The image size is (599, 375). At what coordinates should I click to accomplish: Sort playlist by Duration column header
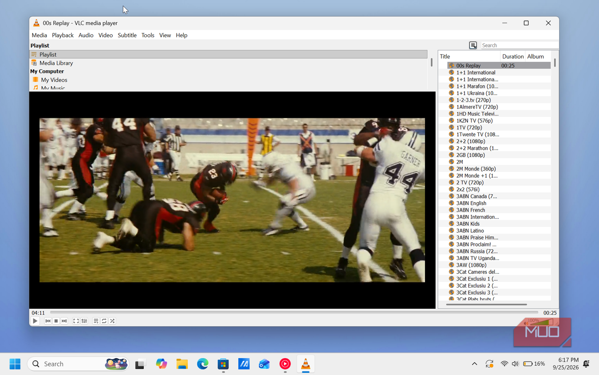coord(513,56)
